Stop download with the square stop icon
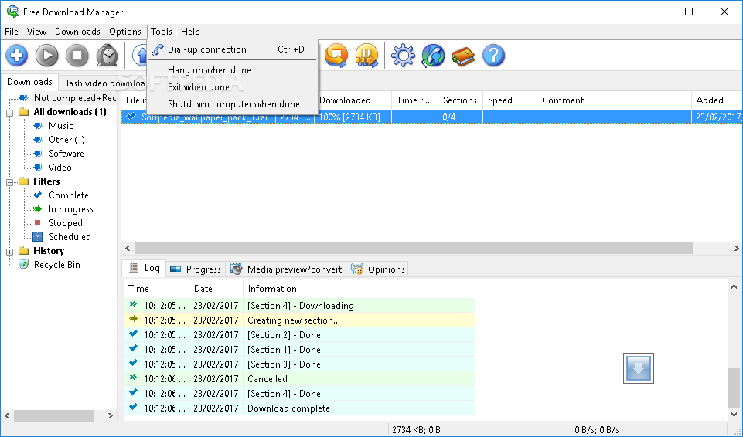The height and width of the screenshot is (437, 743). tap(77, 56)
